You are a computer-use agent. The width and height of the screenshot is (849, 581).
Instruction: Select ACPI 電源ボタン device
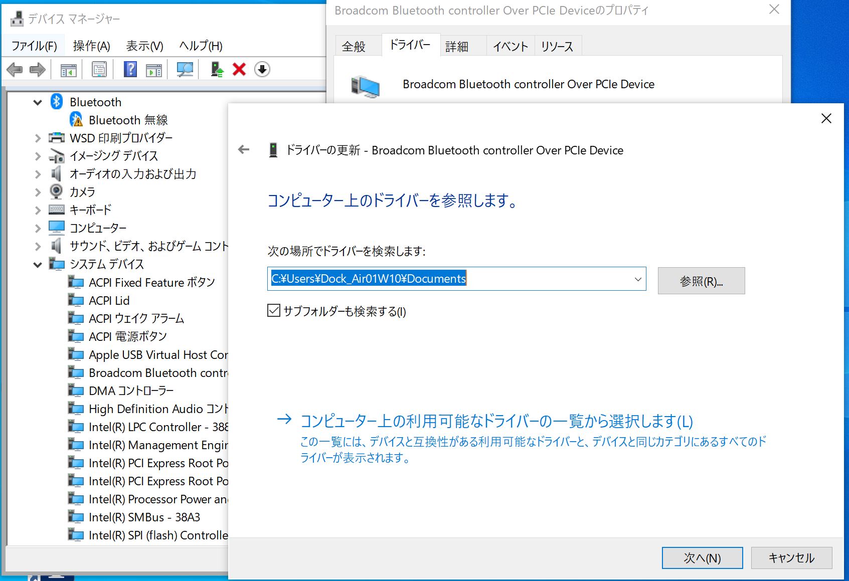(x=127, y=336)
